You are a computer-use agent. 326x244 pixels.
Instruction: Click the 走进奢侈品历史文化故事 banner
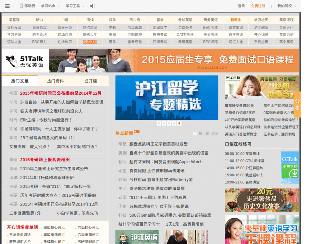(x=262, y=200)
